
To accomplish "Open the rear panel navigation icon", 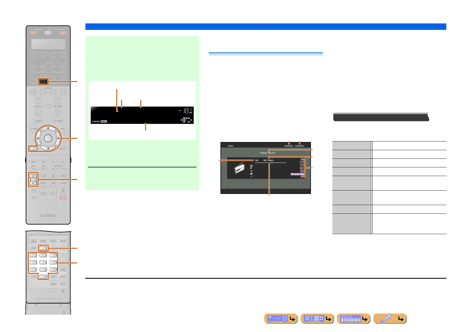I will pos(317,319).
